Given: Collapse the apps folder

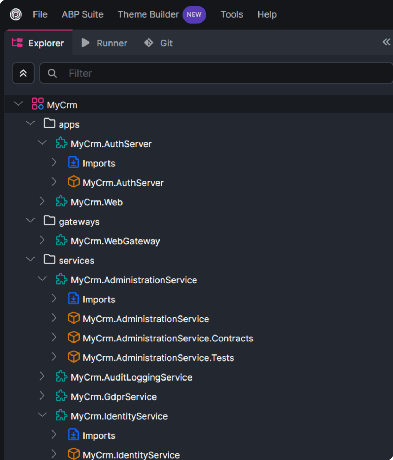Looking at the screenshot, I should [30, 123].
